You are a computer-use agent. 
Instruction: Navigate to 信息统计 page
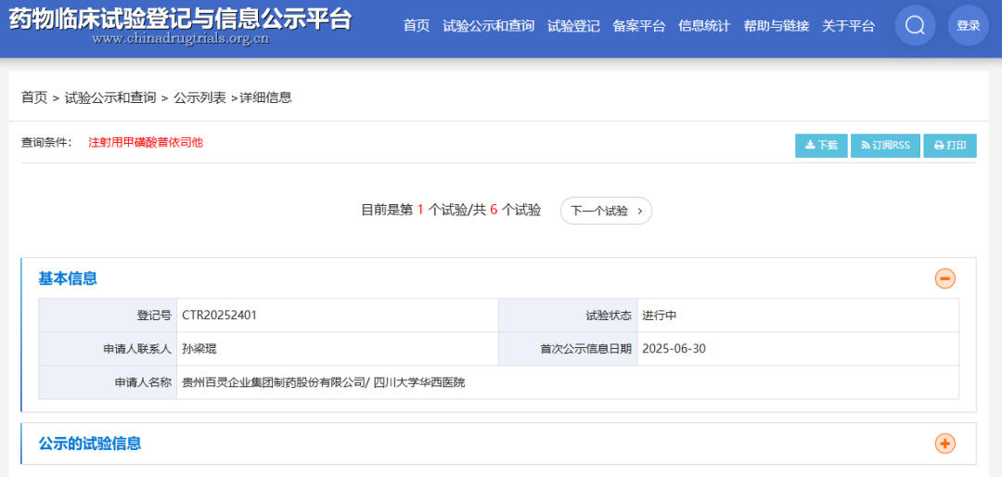pos(704,26)
